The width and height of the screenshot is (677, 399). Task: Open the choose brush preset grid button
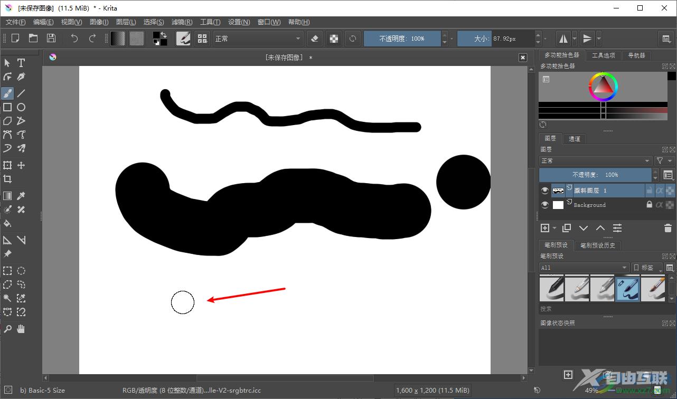click(202, 38)
